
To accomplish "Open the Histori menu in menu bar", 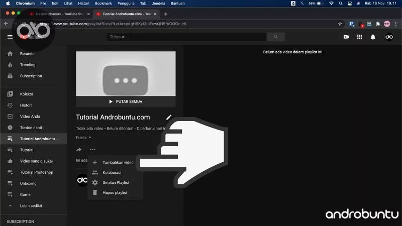I will [x=83, y=4].
